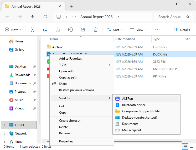
Task: Click the Paste clipboard toolbar icon
Action: tap(58, 30)
